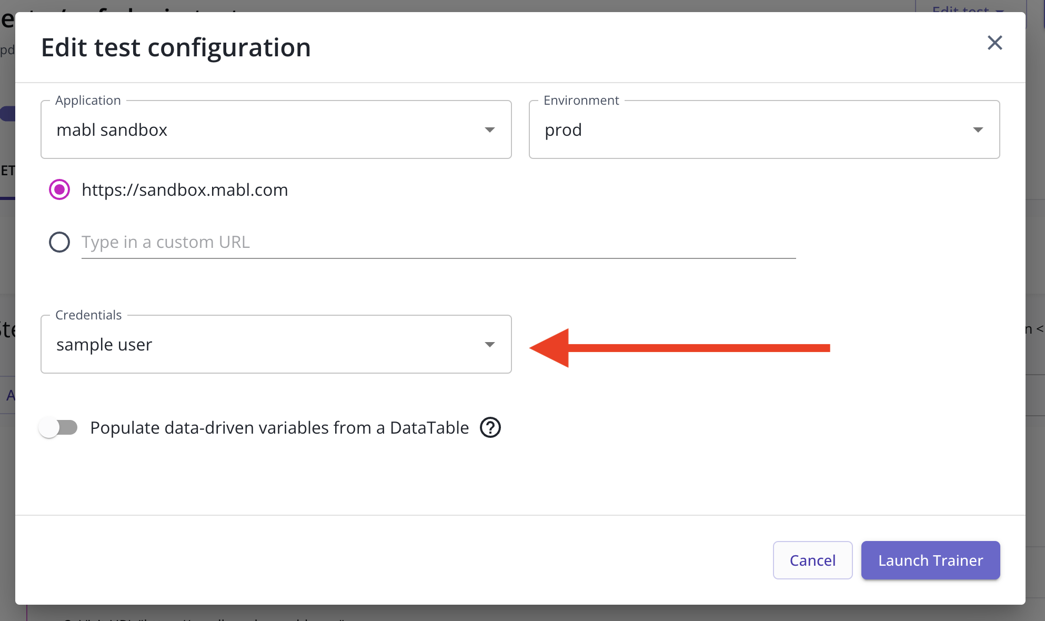This screenshot has height=621, width=1045.
Task: Click the Environment field label
Action: [581, 101]
